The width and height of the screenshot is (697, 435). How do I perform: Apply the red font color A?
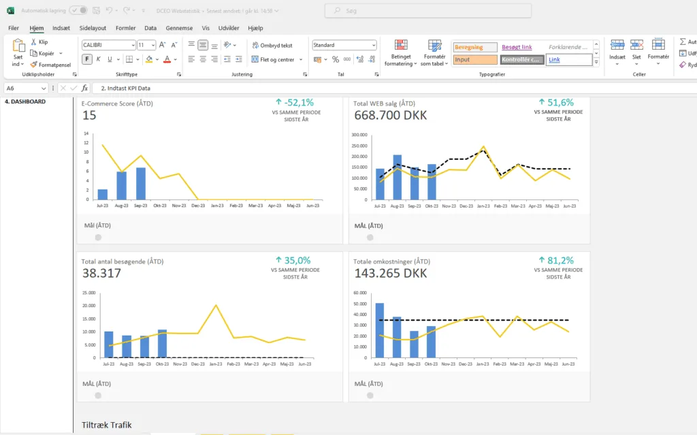[167, 59]
